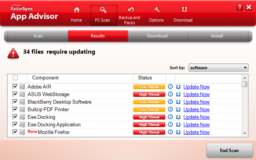256x160 pixels.
Task: Click Update Now link for Mozilla Firefox
Action: coord(196,132)
